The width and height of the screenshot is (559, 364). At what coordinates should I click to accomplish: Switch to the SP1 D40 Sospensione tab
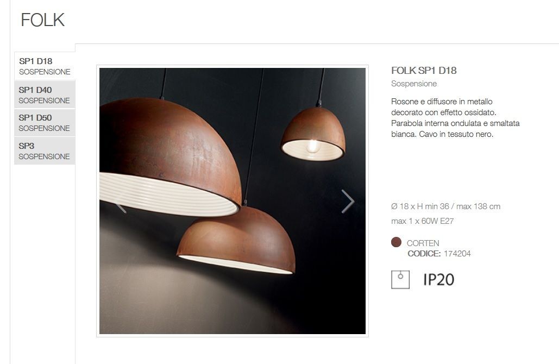[x=45, y=95]
